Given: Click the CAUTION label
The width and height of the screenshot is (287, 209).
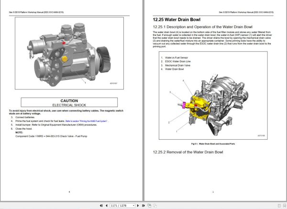Looking at the screenshot, I should [69, 100].
